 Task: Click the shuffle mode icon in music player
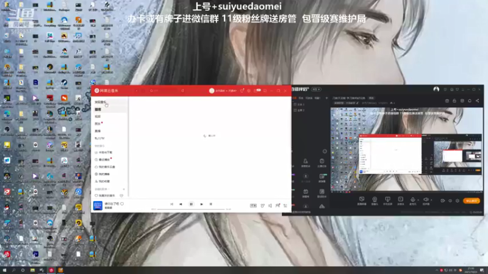171,204
